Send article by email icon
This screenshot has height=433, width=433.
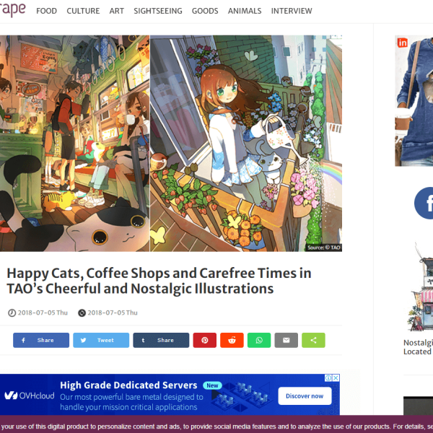point(286,340)
